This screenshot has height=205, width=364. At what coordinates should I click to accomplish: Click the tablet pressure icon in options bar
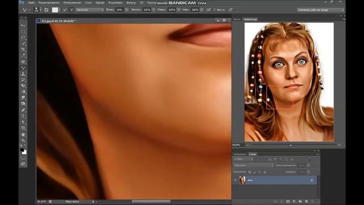pyautogui.click(x=230, y=10)
